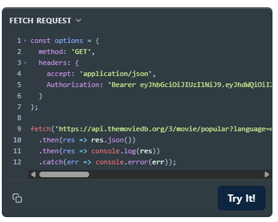
Task: Click the Try It! button
Action: click(x=242, y=198)
